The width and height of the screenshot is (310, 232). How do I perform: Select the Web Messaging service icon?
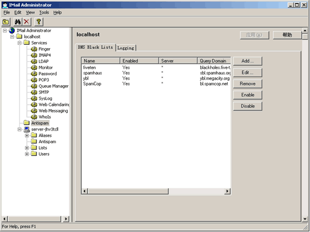tap(34, 111)
